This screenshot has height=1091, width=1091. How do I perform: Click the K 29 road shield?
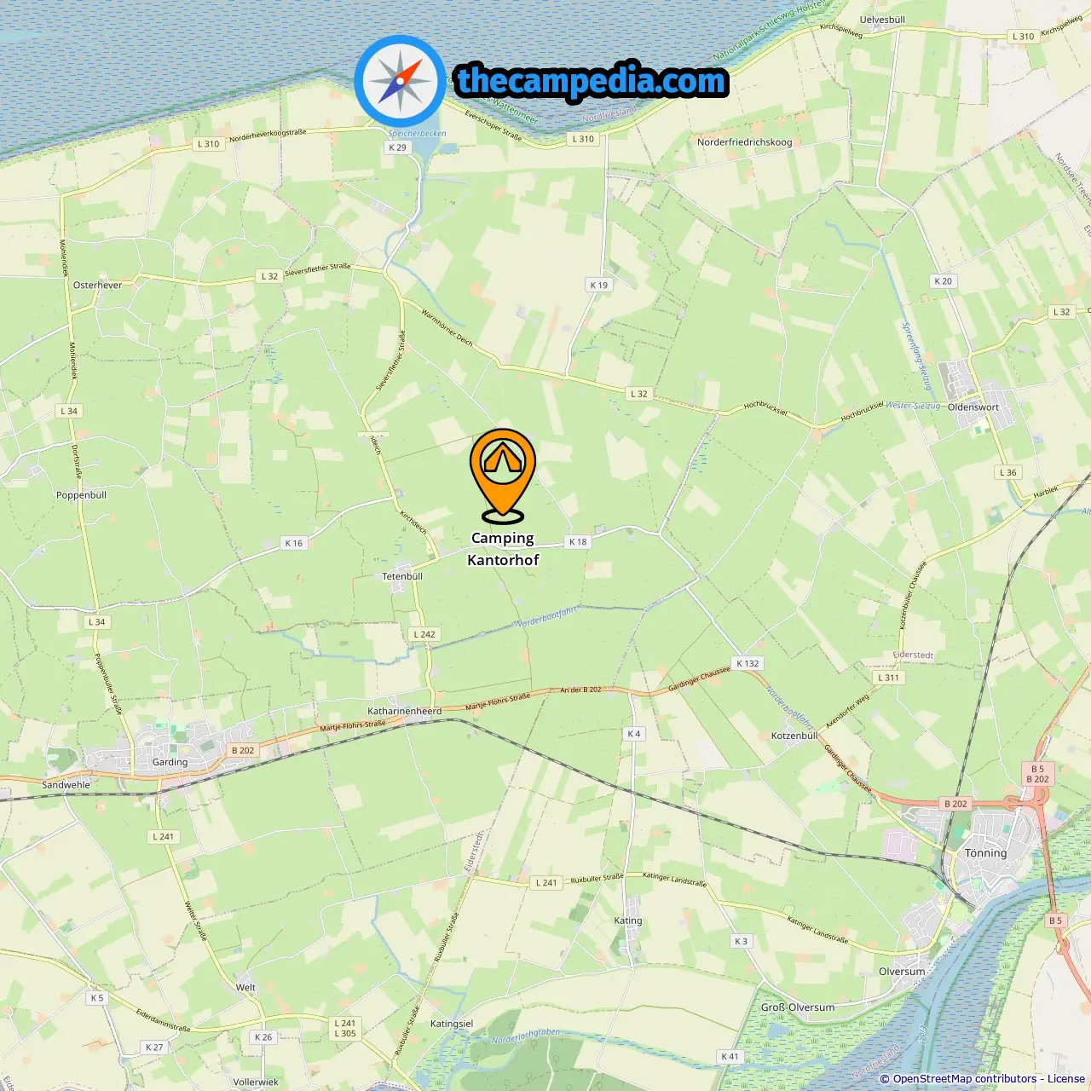(x=397, y=147)
